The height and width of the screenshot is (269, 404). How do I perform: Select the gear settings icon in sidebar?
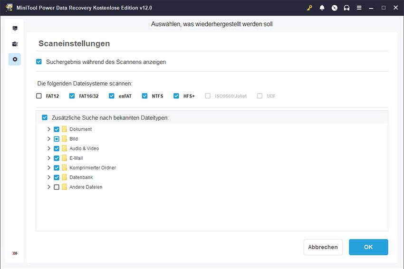[x=15, y=59]
